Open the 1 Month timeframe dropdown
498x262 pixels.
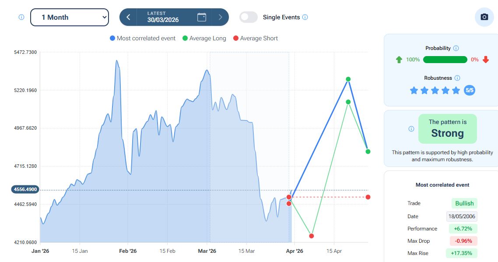point(69,17)
